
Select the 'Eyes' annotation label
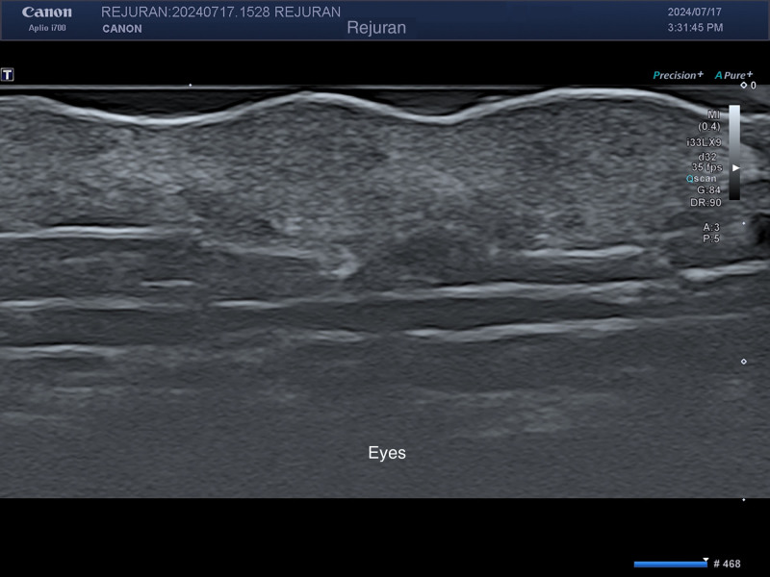[387, 453]
